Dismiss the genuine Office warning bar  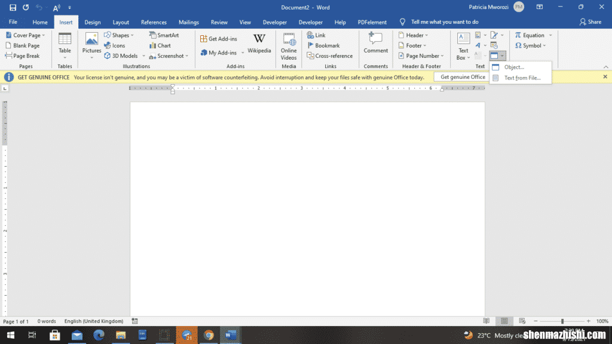click(605, 77)
